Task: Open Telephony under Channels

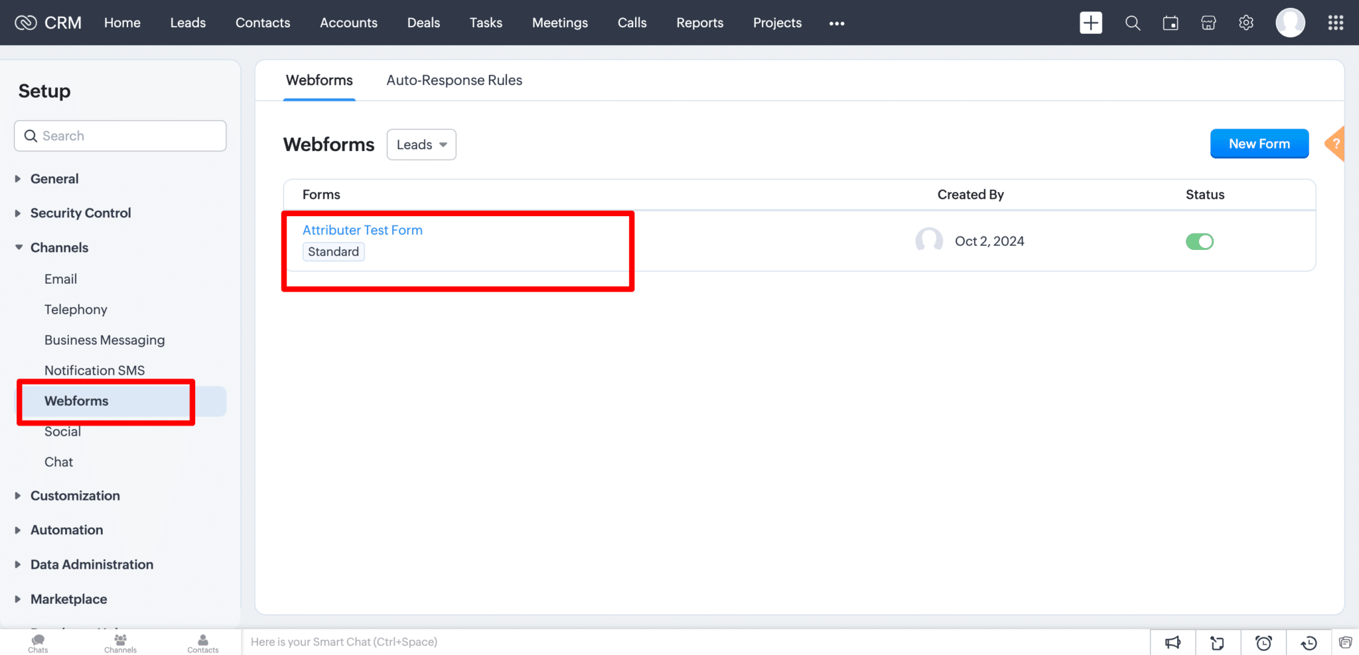Action: click(76, 310)
